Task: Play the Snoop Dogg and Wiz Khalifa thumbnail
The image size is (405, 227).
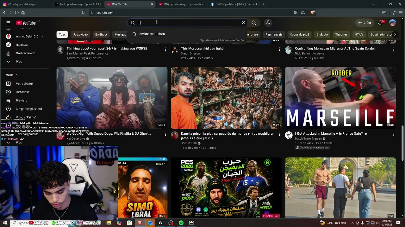Action: [112, 98]
